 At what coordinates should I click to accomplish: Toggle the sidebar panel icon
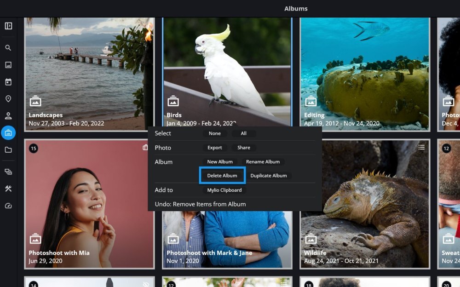click(x=8, y=26)
